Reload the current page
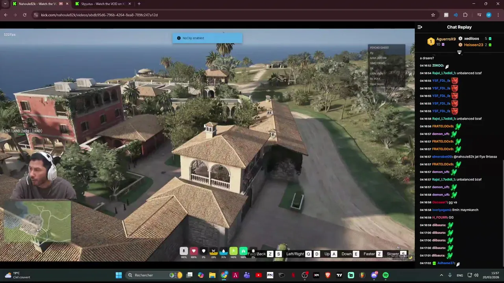 click(24, 15)
